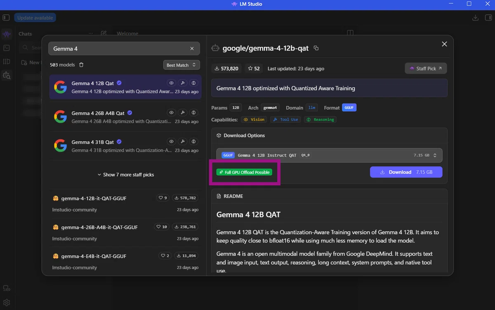Star the model showing 52 stars
Image resolution: width=495 pixels, height=310 pixels.
[253, 68]
